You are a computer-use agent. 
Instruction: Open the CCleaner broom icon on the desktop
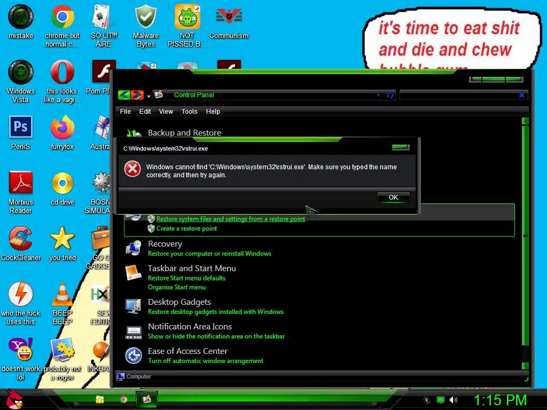click(x=21, y=243)
